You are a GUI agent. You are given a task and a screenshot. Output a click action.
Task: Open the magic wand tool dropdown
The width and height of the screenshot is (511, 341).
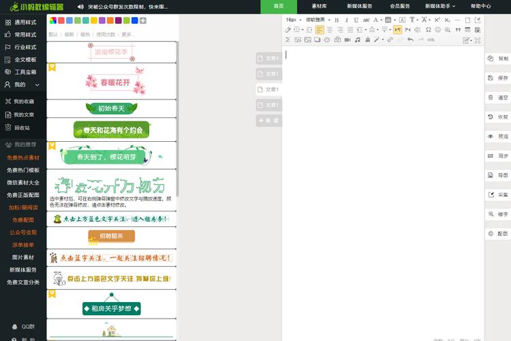383,40
